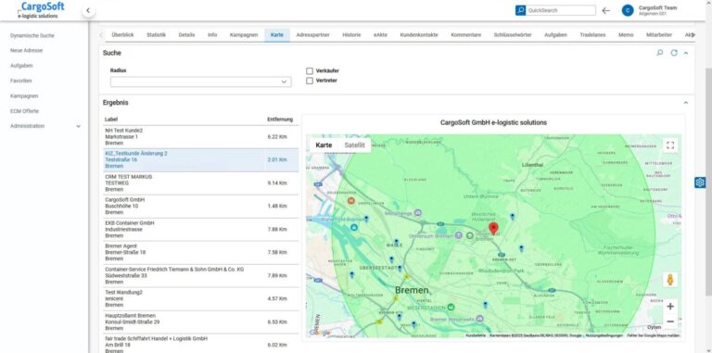Enable the Verkäufer checkbox
The image size is (712, 353).
point(310,70)
